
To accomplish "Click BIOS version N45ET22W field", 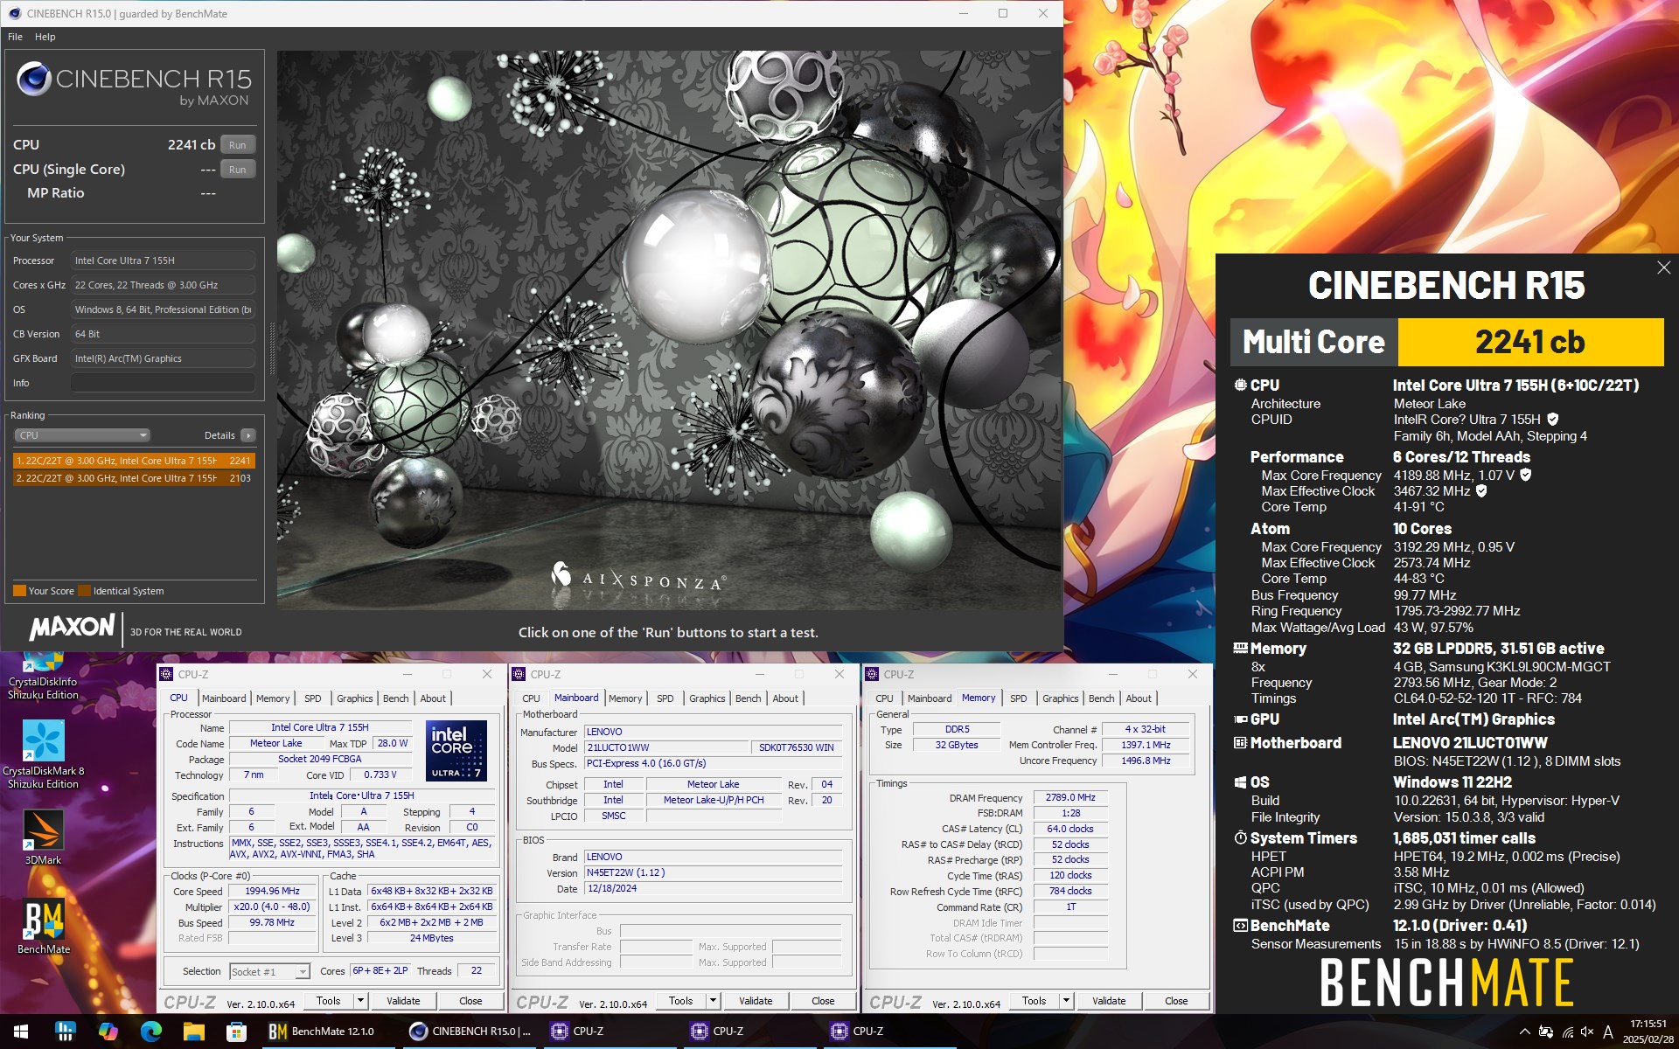I will (713, 872).
